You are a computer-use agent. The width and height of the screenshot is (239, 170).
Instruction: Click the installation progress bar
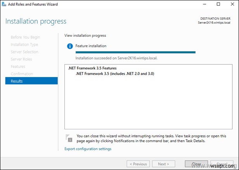point(135,52)
